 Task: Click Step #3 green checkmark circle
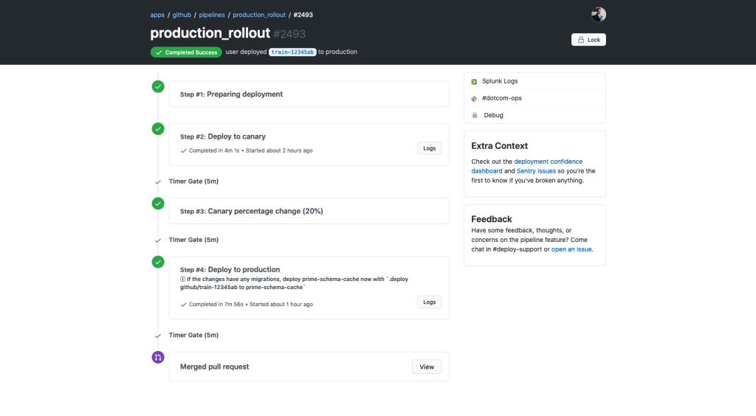pos(158,203)
